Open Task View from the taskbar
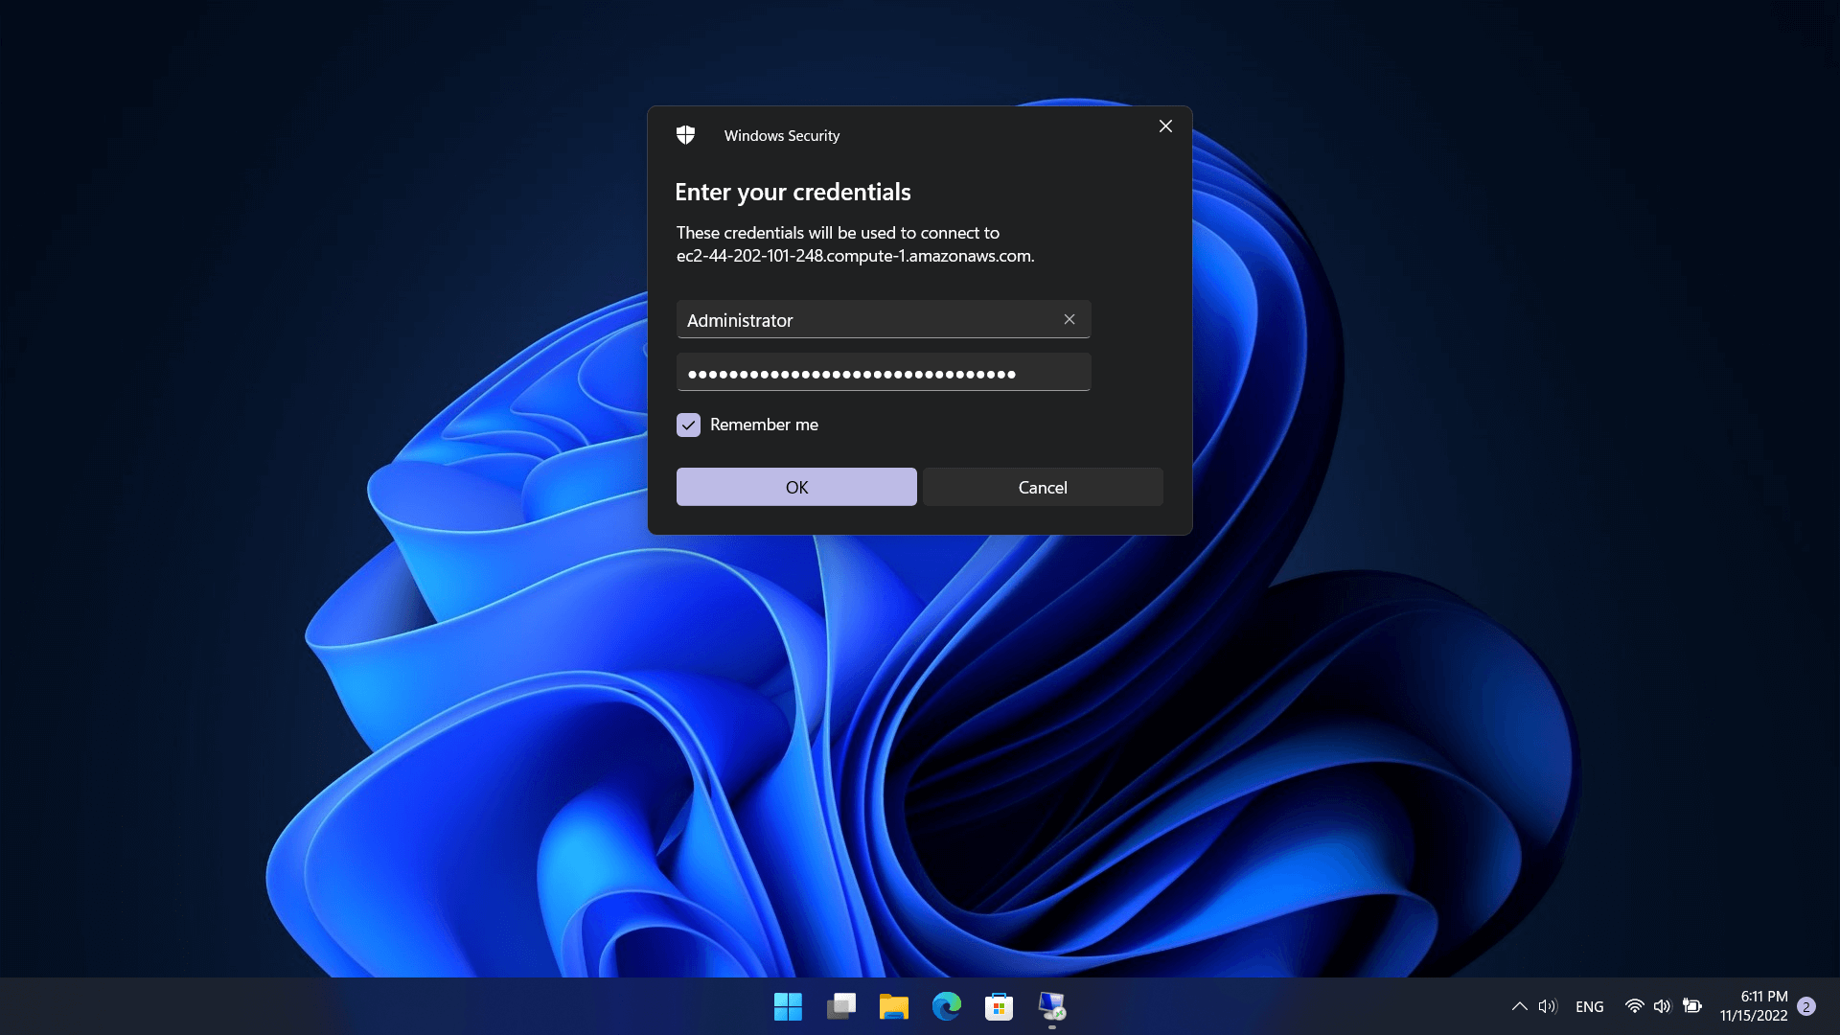 click(840, 1006)
